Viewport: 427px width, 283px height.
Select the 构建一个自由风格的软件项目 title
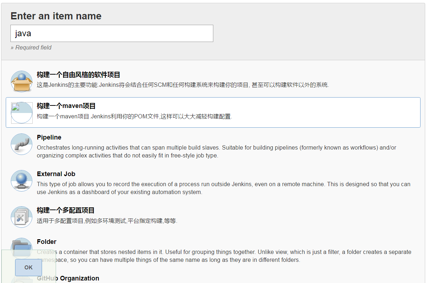coord(78,75)
